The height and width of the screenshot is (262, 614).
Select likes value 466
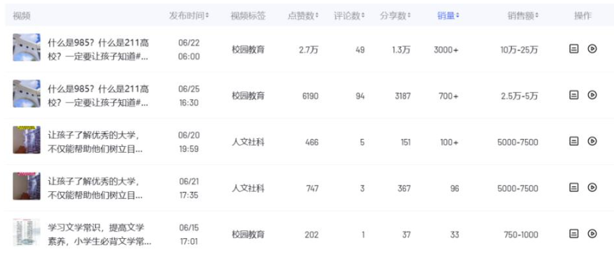(312, 142)
